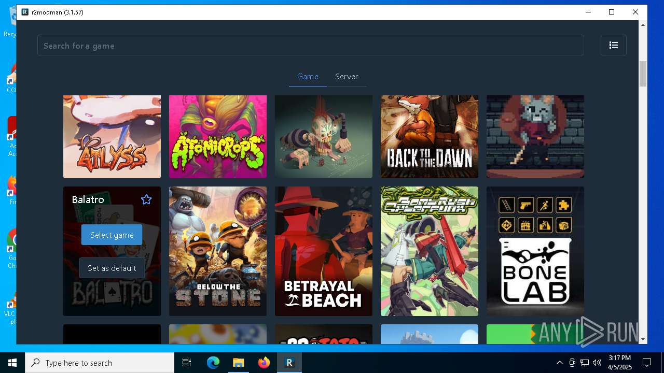
Task: Open the notification center icon
Action: tap(647, 363)
